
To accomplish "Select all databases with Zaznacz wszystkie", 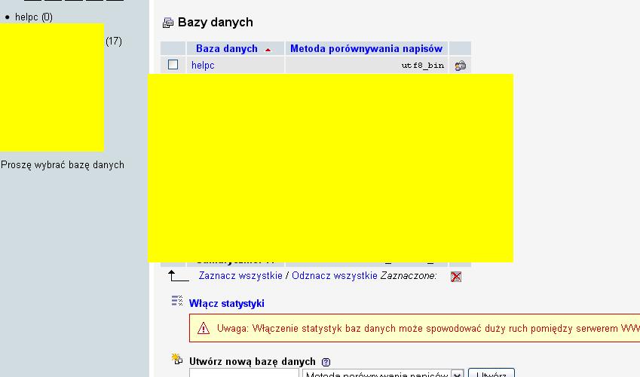I will click(240, 276).
